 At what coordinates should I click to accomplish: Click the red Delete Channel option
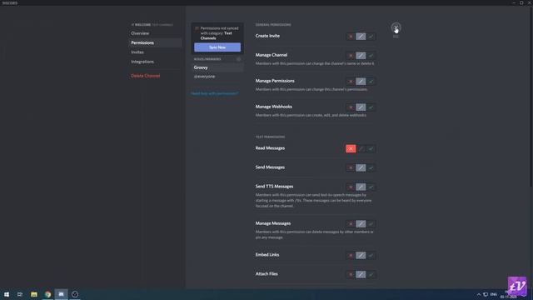(156, 76)
